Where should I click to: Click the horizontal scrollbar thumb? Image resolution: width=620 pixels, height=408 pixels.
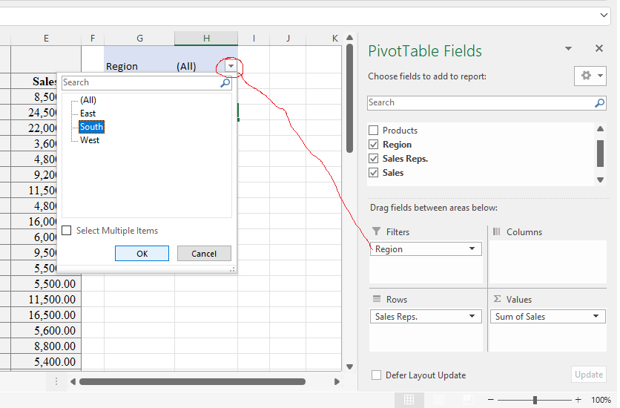coord(192,381)
